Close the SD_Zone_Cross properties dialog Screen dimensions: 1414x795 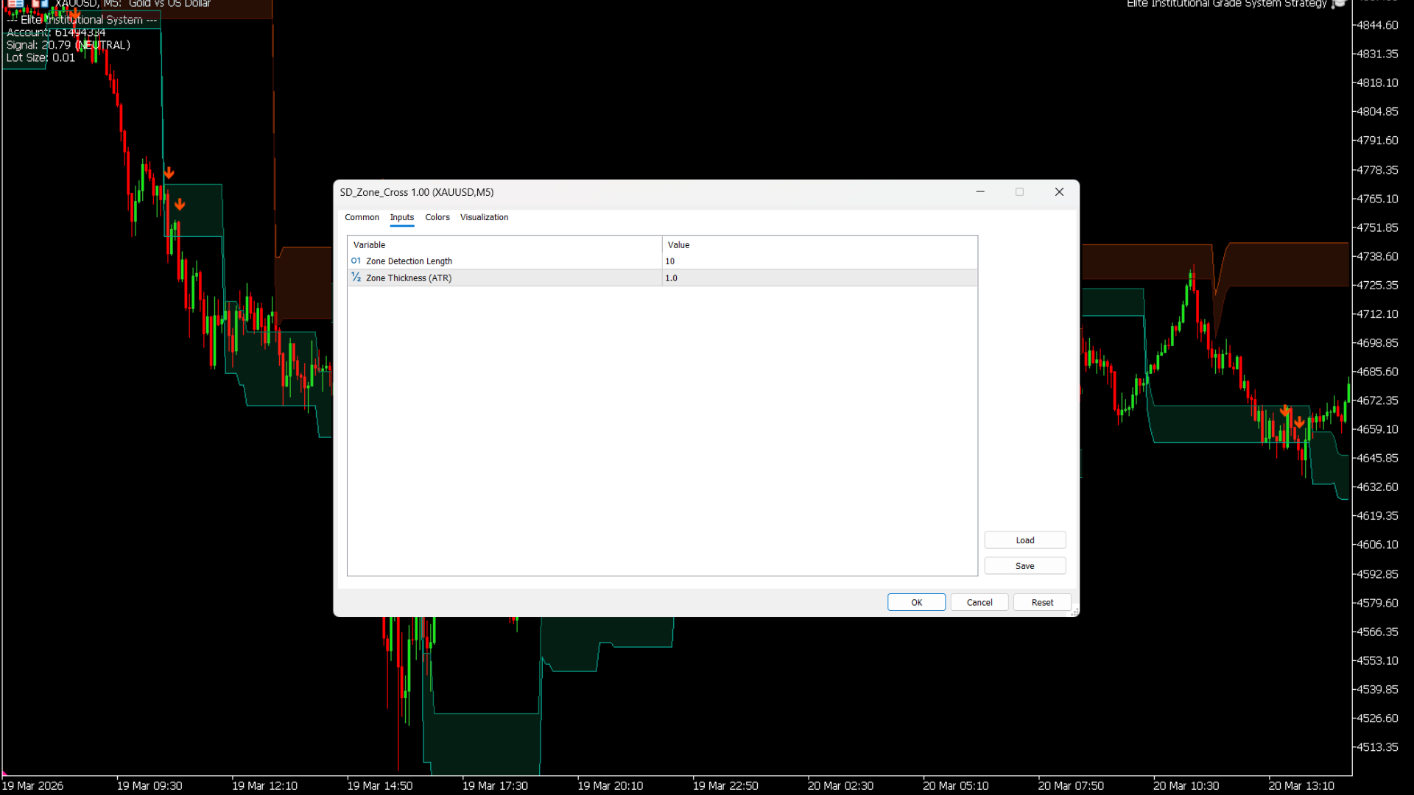pyautogui.click(x=1059, y=192)
